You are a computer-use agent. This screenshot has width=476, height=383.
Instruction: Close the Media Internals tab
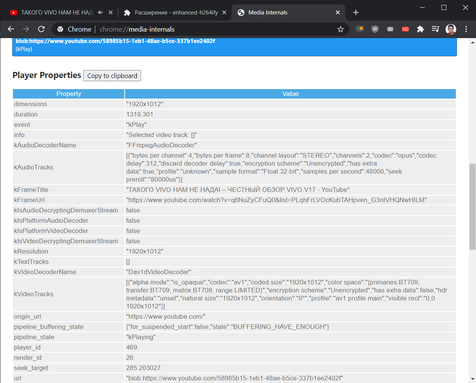(338, 13)
